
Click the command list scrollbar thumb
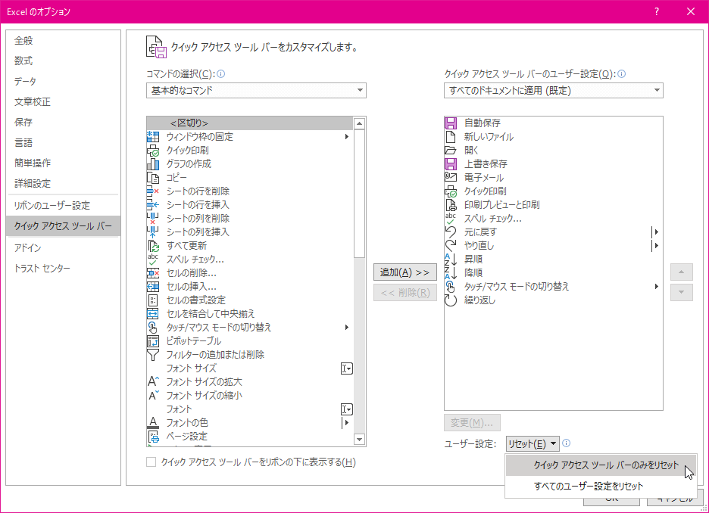360,193
